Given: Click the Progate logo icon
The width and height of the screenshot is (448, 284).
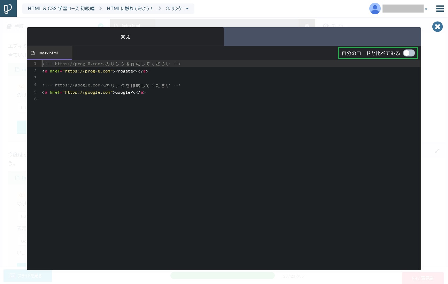Looking at the screenshot, I should point(8,8).
